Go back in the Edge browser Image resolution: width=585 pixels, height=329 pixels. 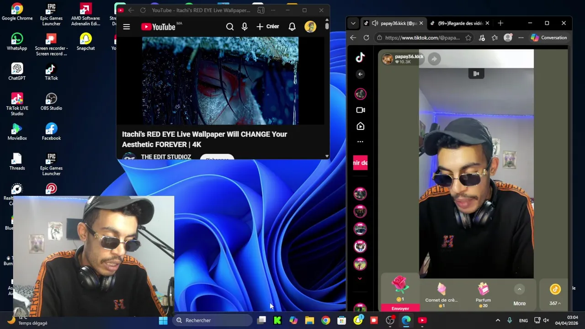click(353, 38)
